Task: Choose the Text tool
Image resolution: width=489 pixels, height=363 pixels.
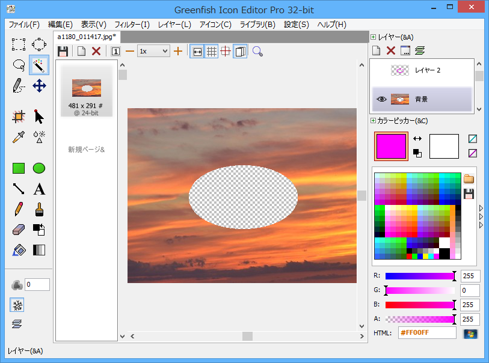Action: tap(39, 189)
